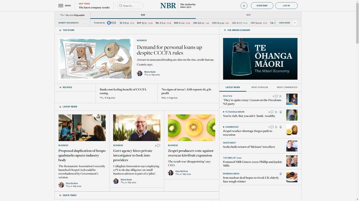Open 'Demand for personal loans up' headline
This screenshot has height=201, width=359.
169,50
